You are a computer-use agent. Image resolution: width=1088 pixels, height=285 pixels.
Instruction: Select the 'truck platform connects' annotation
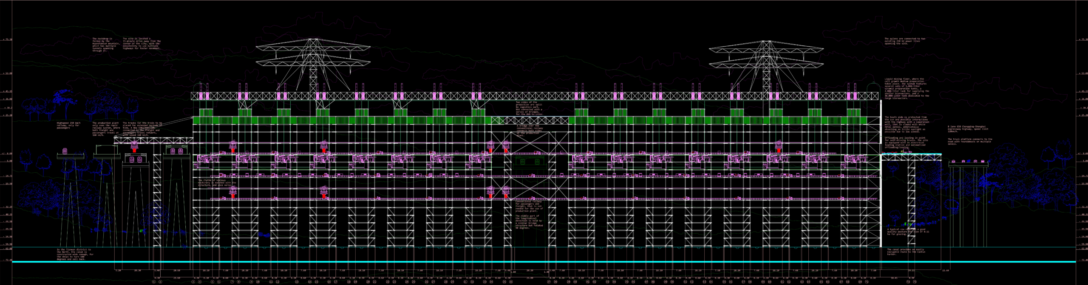pos(969,141)
